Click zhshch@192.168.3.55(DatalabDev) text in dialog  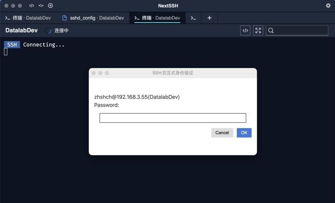(137, 97)
